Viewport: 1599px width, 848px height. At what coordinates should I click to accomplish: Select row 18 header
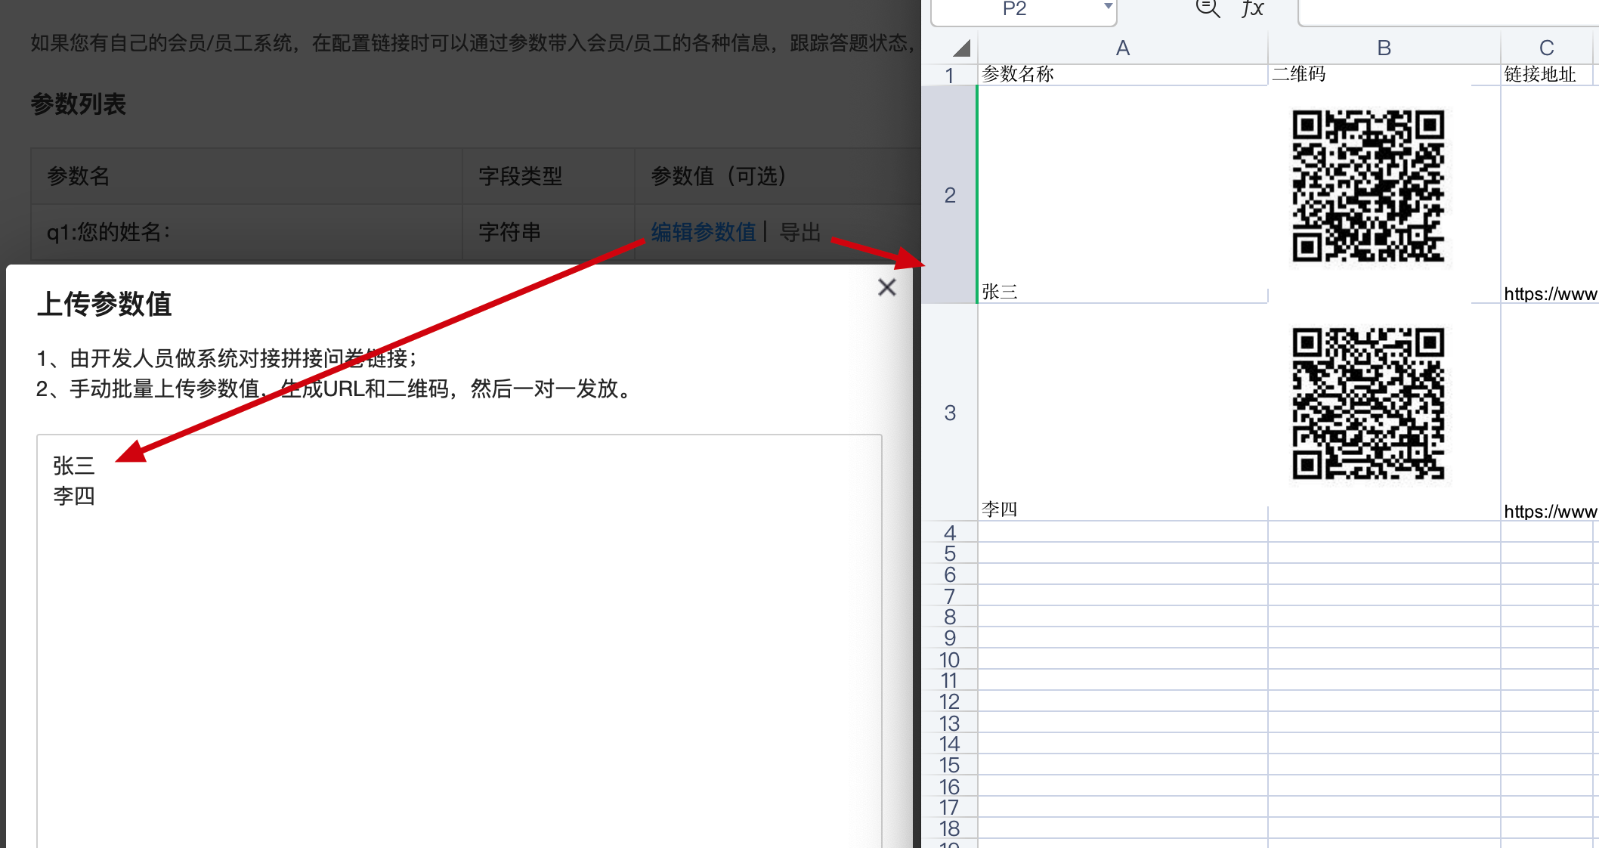[x=949, y=828]
